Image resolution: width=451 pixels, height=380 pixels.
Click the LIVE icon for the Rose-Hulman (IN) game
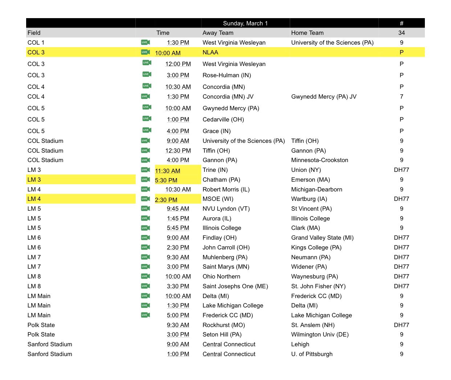(145, 74)
